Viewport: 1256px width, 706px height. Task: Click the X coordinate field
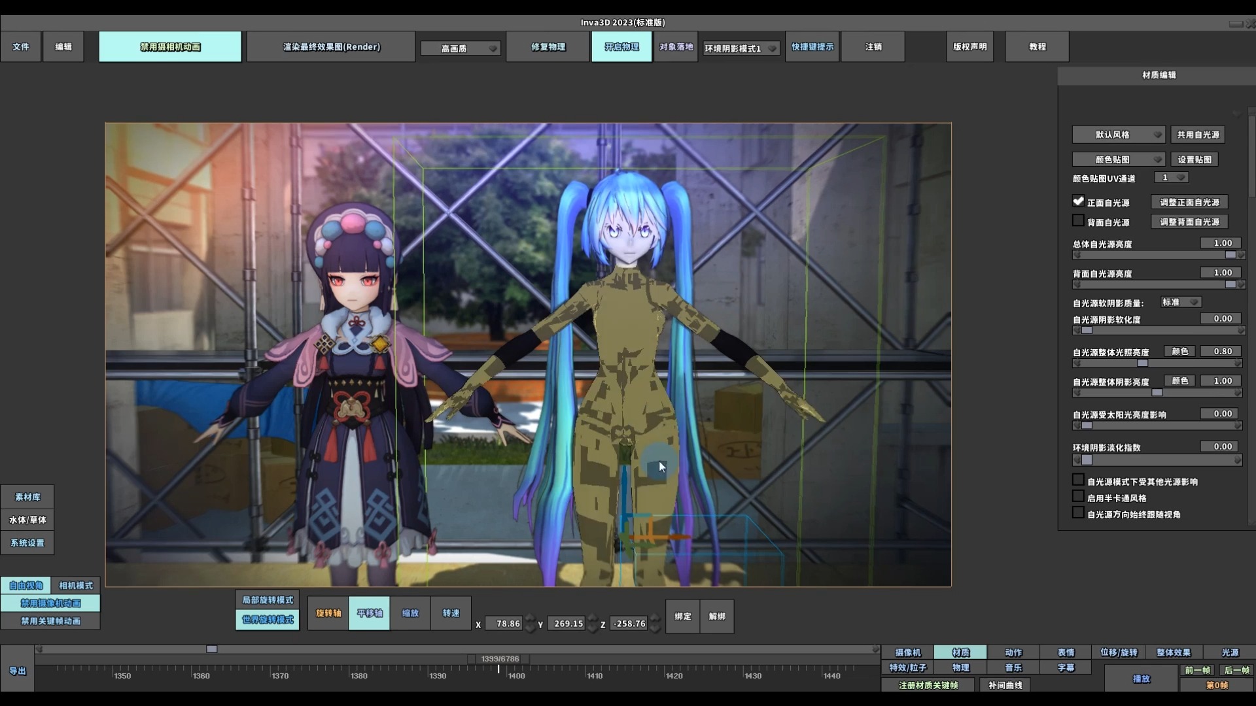click(x=504, y=624)
